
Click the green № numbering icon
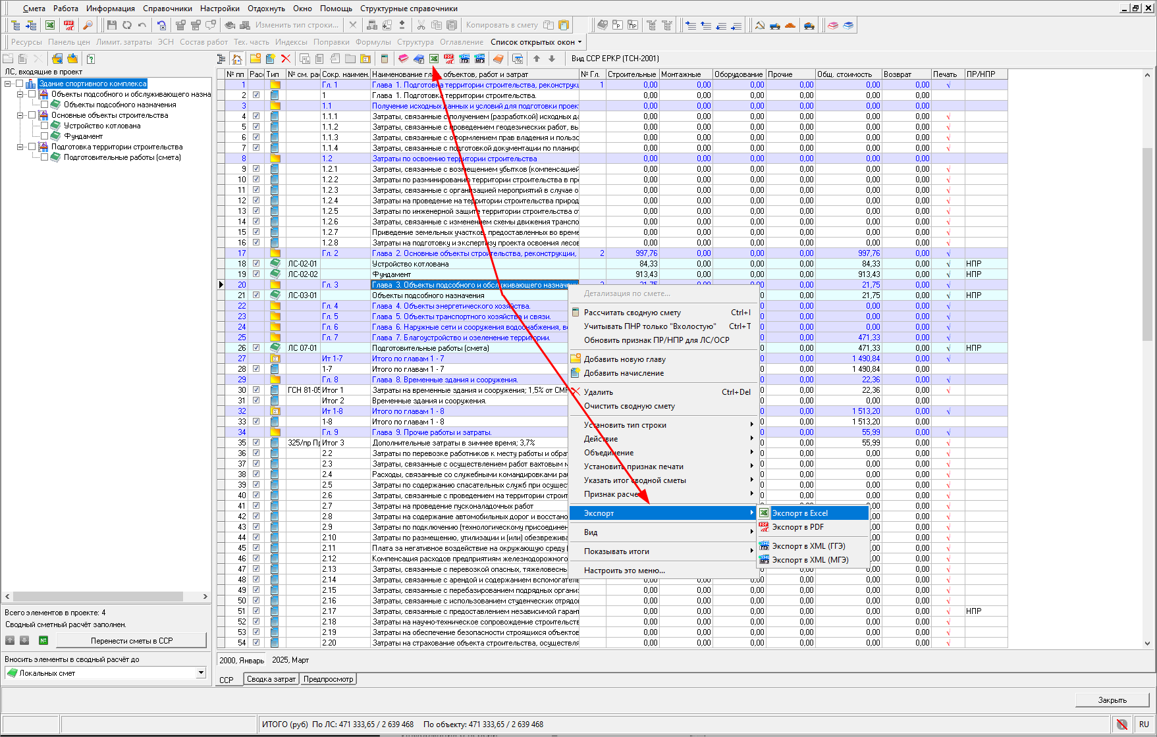(x=43, y=640)
